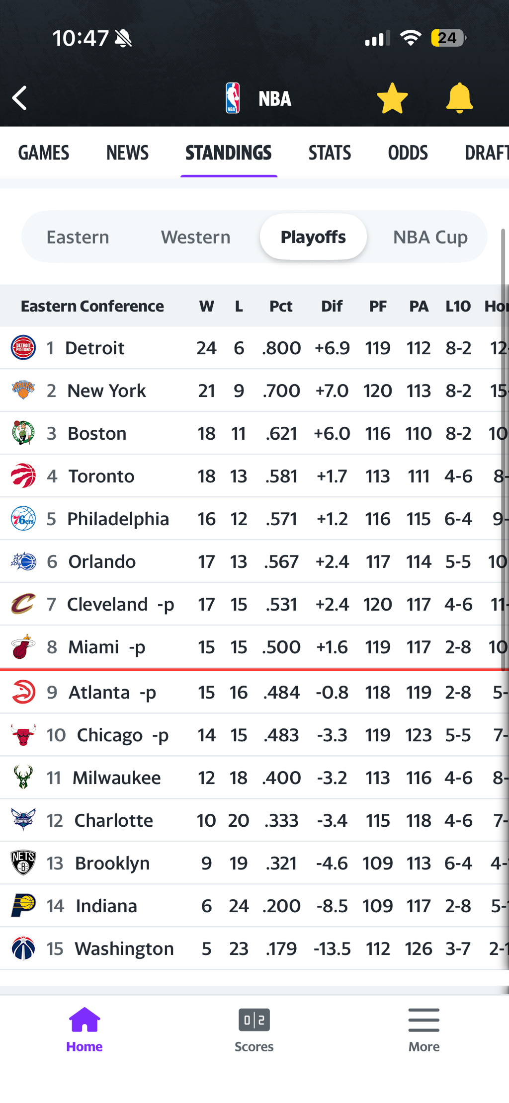The width and height of the screenshot is (509, 1103).
Task: Tap the back arrow icon
Action: (20, 98)
